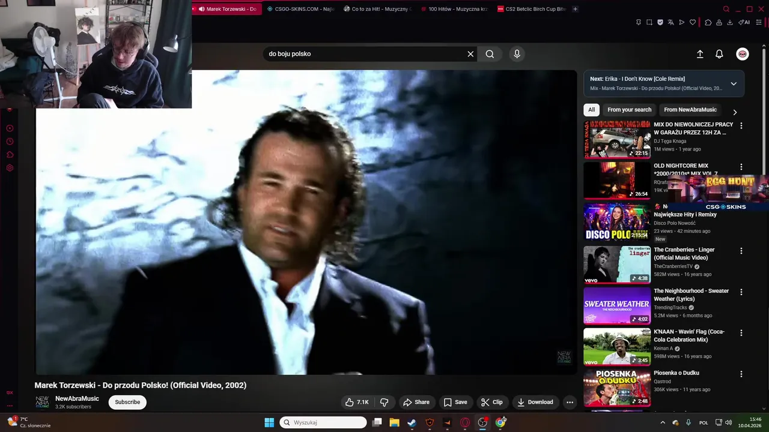This screenshot has width=769, height=432.
Task: Open the sidebar extensions cube icon
Action: pyautogui.click(x=10, y=155)
